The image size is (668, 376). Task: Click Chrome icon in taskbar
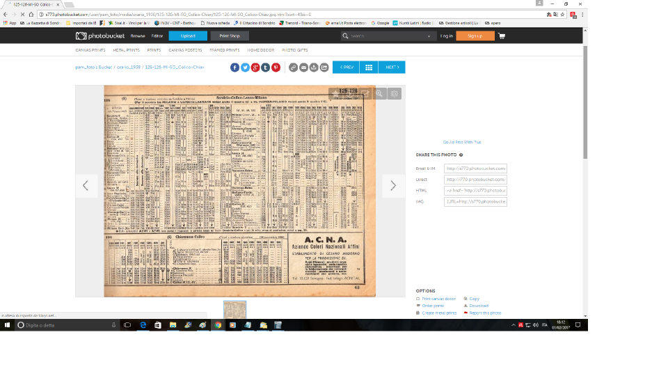[x=218, y=325]
